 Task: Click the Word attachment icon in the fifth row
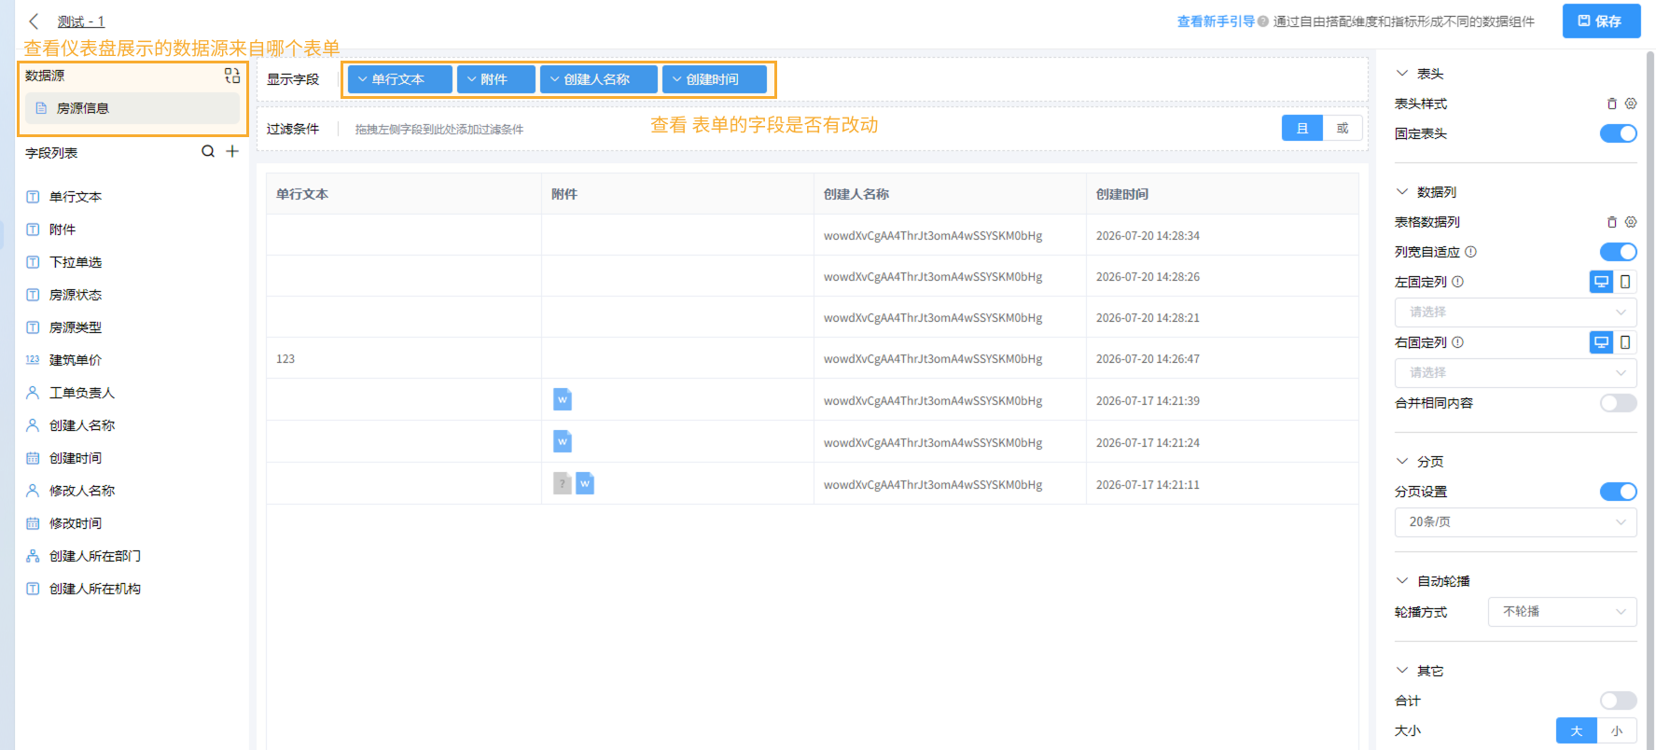click(563, 399)
